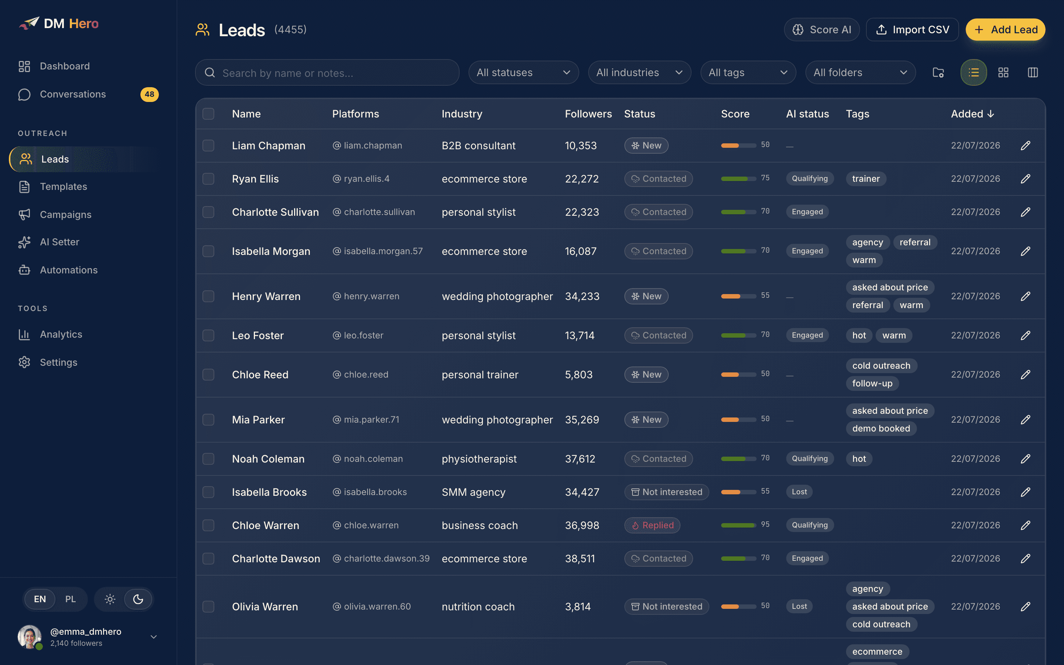Edit Leo Foster with pencil icon
Screen dimensions: 1064x665
(1025, 335)
